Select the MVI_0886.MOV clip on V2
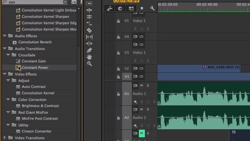Image resolution: width=250 pixels, height=141 pixels. (x=199, y=69)
